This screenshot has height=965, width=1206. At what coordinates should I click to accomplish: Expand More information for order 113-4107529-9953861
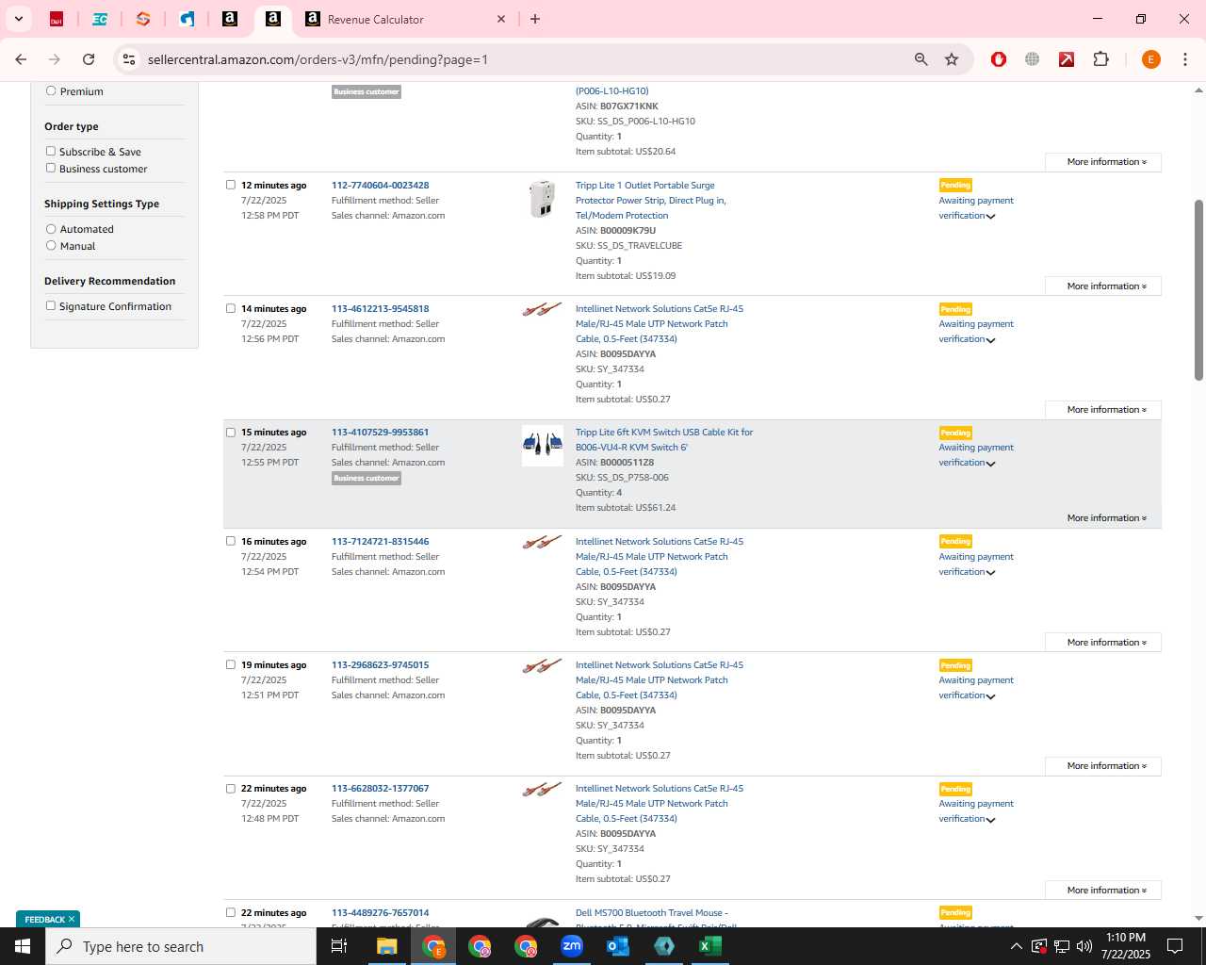tap(1106, 518)
